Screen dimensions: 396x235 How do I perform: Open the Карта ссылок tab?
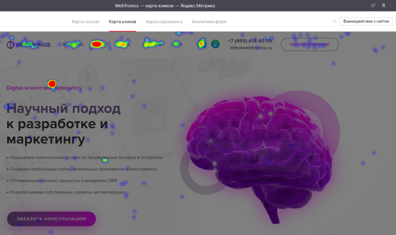tap(85, 22)
